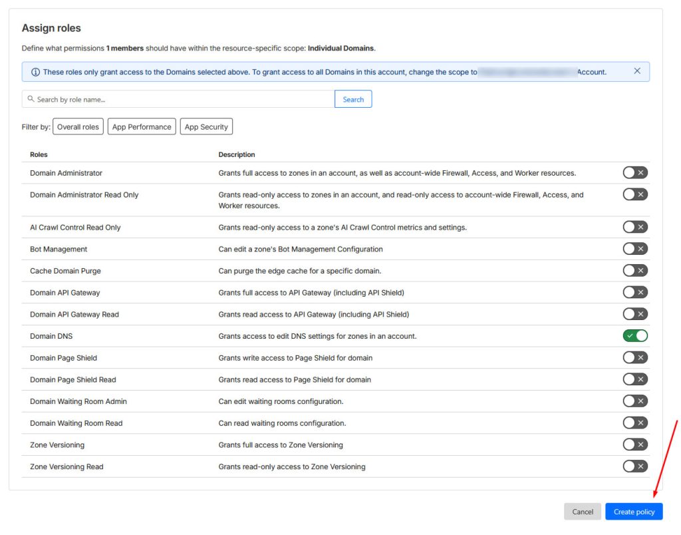681x535 pixels.
Task: Turn on Domain Page Shield role
Action: tap(634, 358)
